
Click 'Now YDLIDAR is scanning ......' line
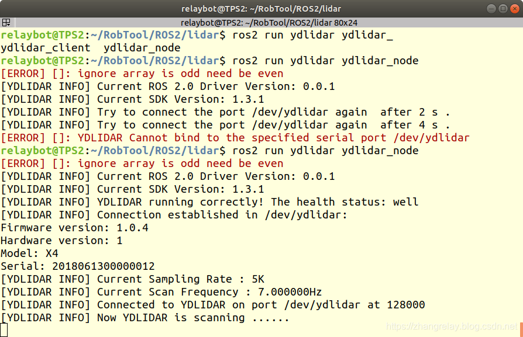point(145,318)
